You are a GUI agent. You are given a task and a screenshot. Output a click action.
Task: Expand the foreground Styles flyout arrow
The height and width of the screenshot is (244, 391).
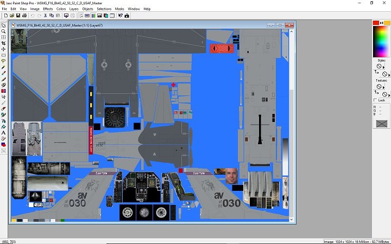(384, 67)
